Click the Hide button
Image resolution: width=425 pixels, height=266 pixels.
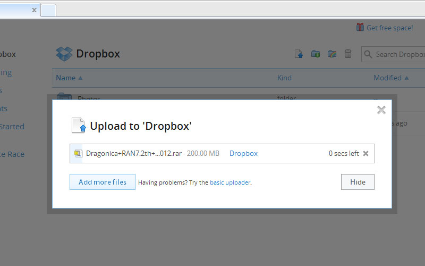click(358, 182)
